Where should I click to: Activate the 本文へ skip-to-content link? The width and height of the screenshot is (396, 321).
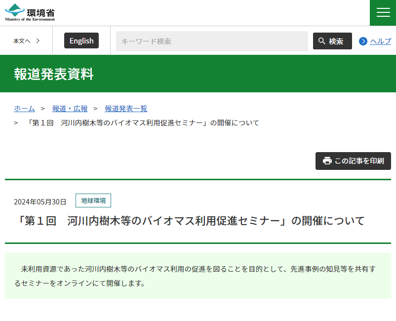22,41
